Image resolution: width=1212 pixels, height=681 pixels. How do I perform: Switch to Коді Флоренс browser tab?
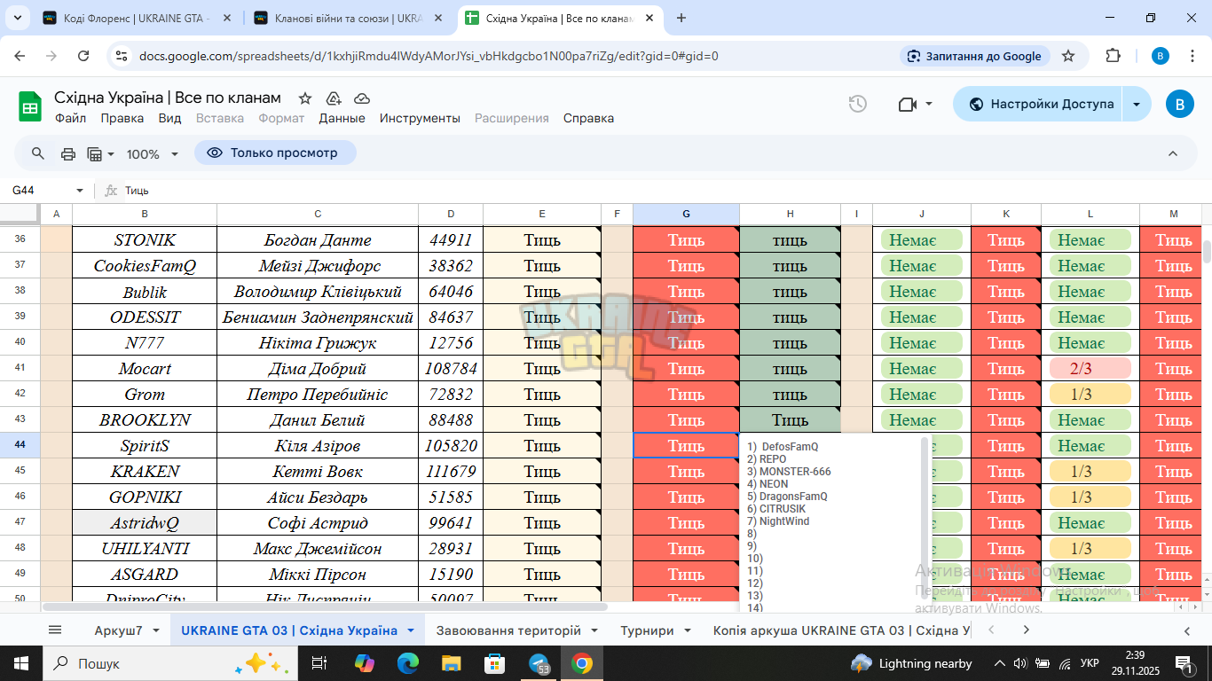click(137, 18)
